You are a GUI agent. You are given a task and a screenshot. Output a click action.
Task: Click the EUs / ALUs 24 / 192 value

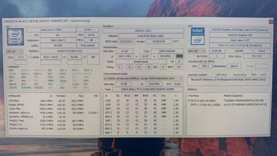point(257,56)
